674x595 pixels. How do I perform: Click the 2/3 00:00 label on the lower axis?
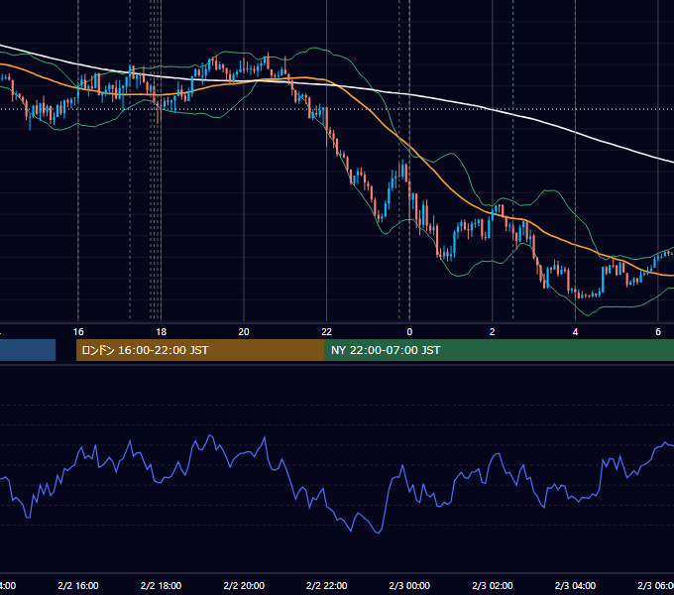coord(409,585)
